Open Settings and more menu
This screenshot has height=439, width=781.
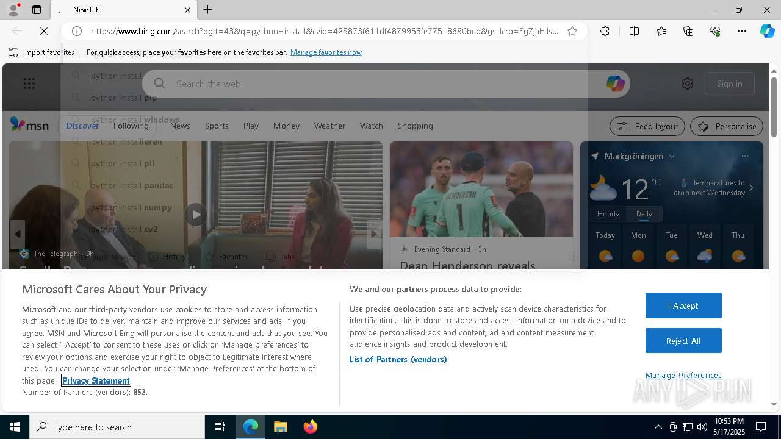(742, 31)
